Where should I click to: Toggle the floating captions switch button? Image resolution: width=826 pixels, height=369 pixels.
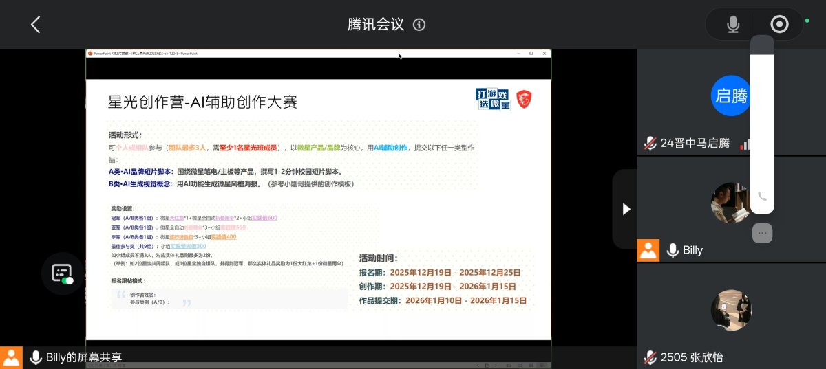click(62, 273)
